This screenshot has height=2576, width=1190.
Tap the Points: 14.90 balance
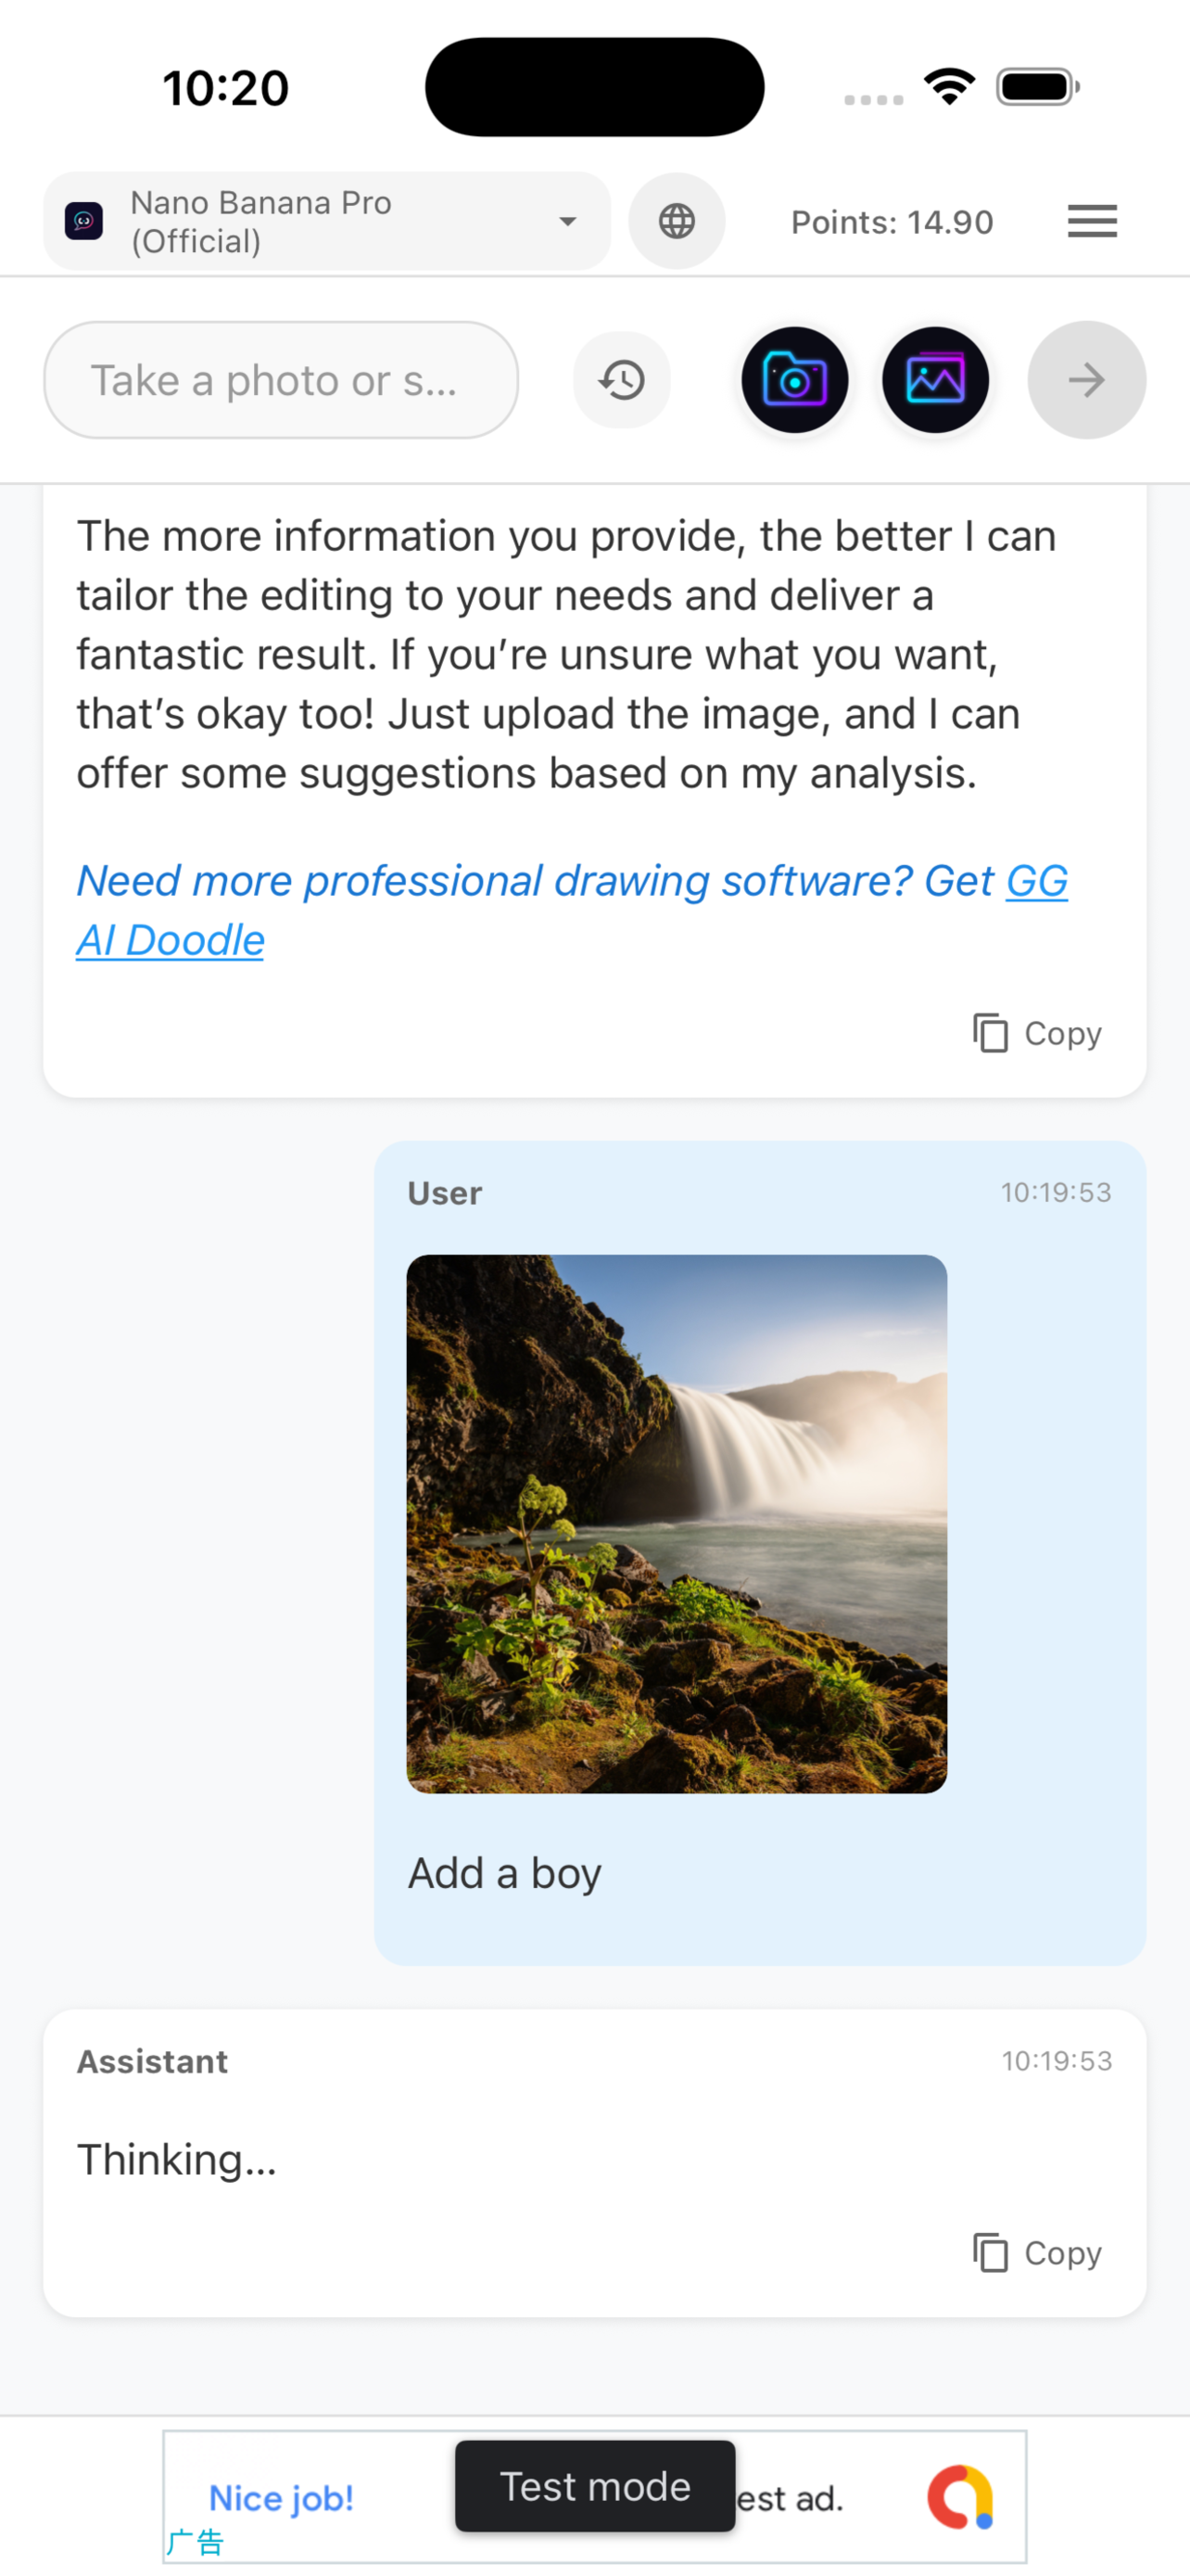[x=892, y=222]
